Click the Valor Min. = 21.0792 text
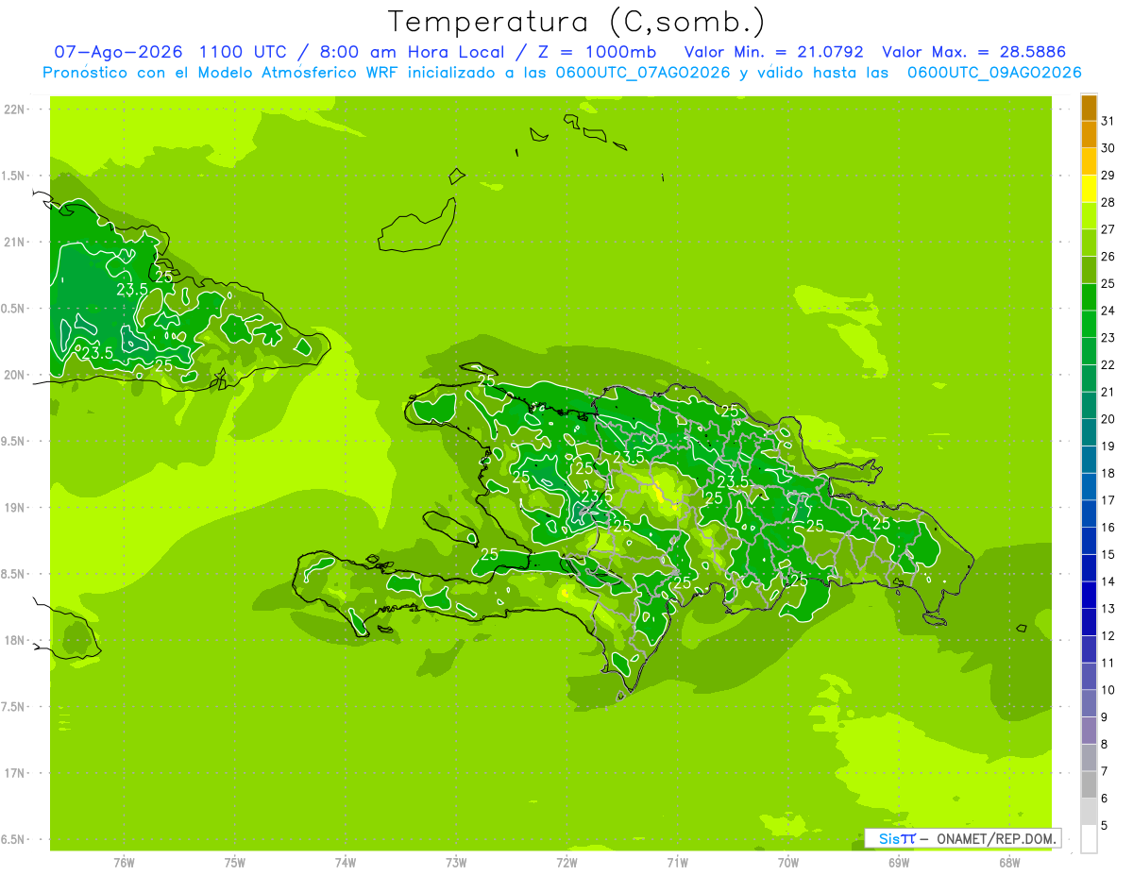The height and width of the screenshot is (875, 1133). (x=776, y=52)
